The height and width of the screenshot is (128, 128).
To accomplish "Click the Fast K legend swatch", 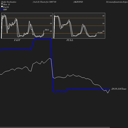I will click(x=2, y=6).
